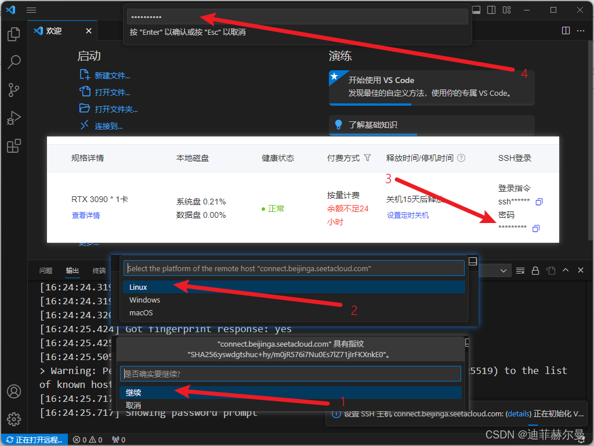Open the Manage gear icon
594x446 pixels.
pos(14,419)
